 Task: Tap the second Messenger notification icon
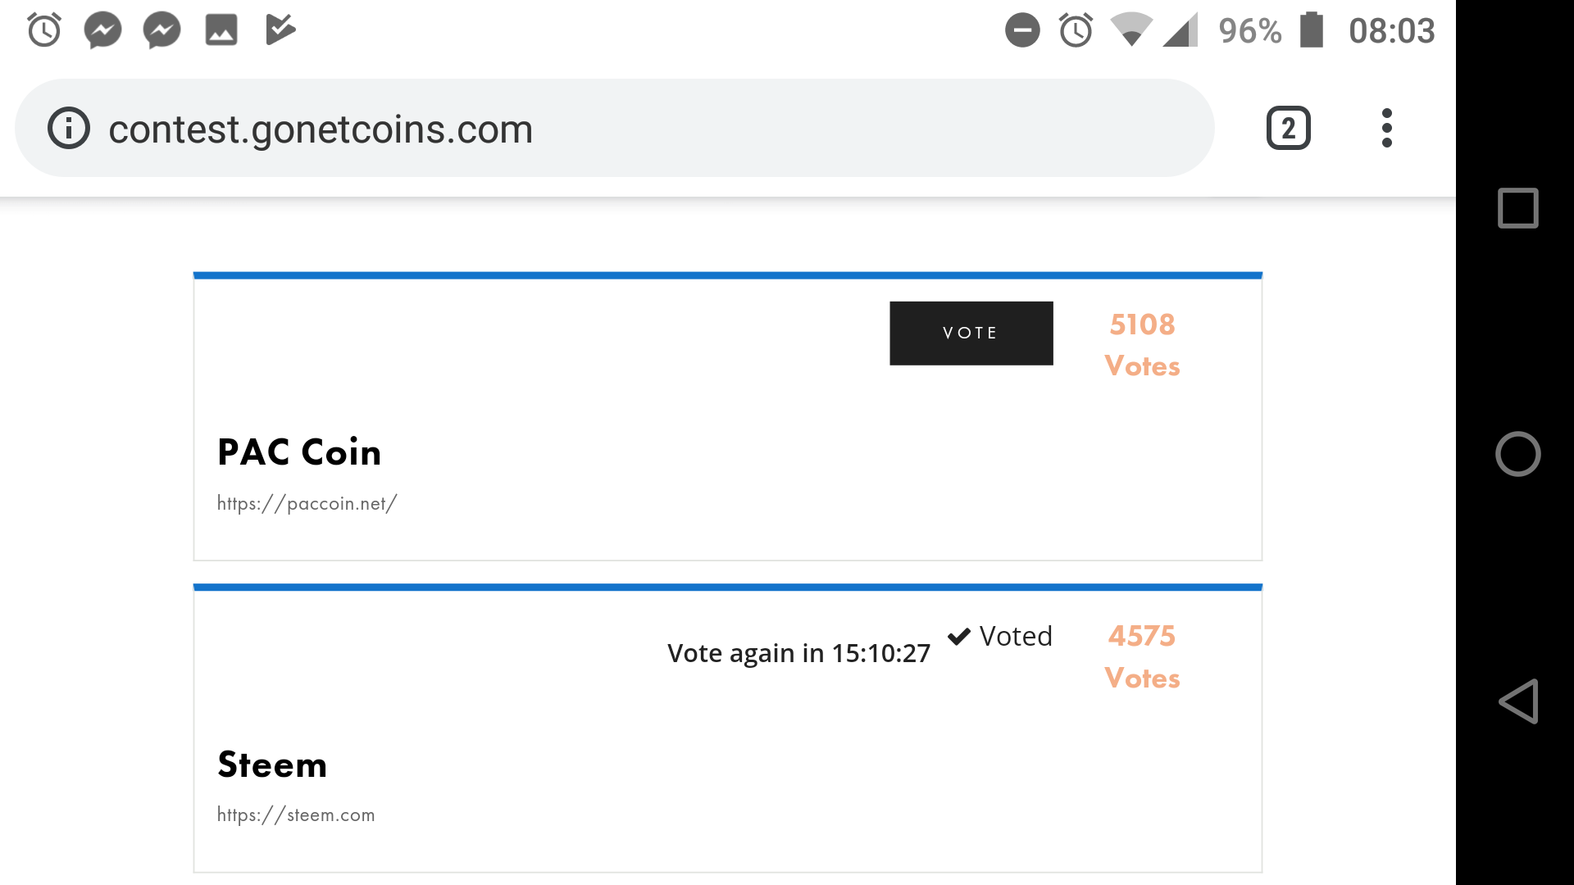coord(162,31)
